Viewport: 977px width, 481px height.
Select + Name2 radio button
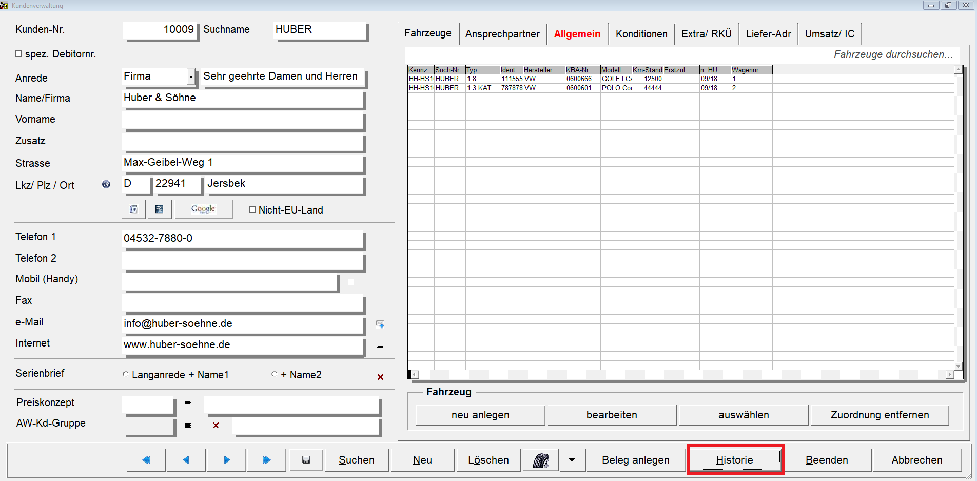(x=274, y=374)
